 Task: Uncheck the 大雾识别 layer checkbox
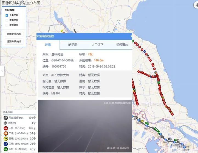(7, 15)
